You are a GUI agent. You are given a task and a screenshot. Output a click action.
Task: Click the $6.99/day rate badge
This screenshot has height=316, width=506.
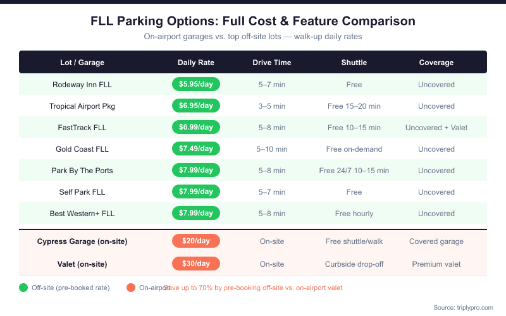pyautogui.click(x=196, y=127)
